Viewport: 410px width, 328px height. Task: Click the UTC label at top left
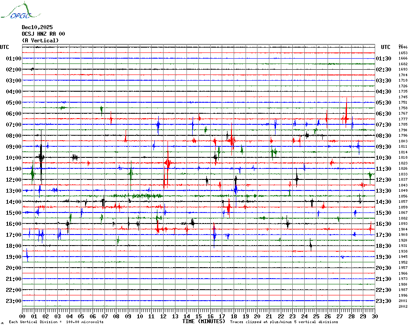[4, 47]
